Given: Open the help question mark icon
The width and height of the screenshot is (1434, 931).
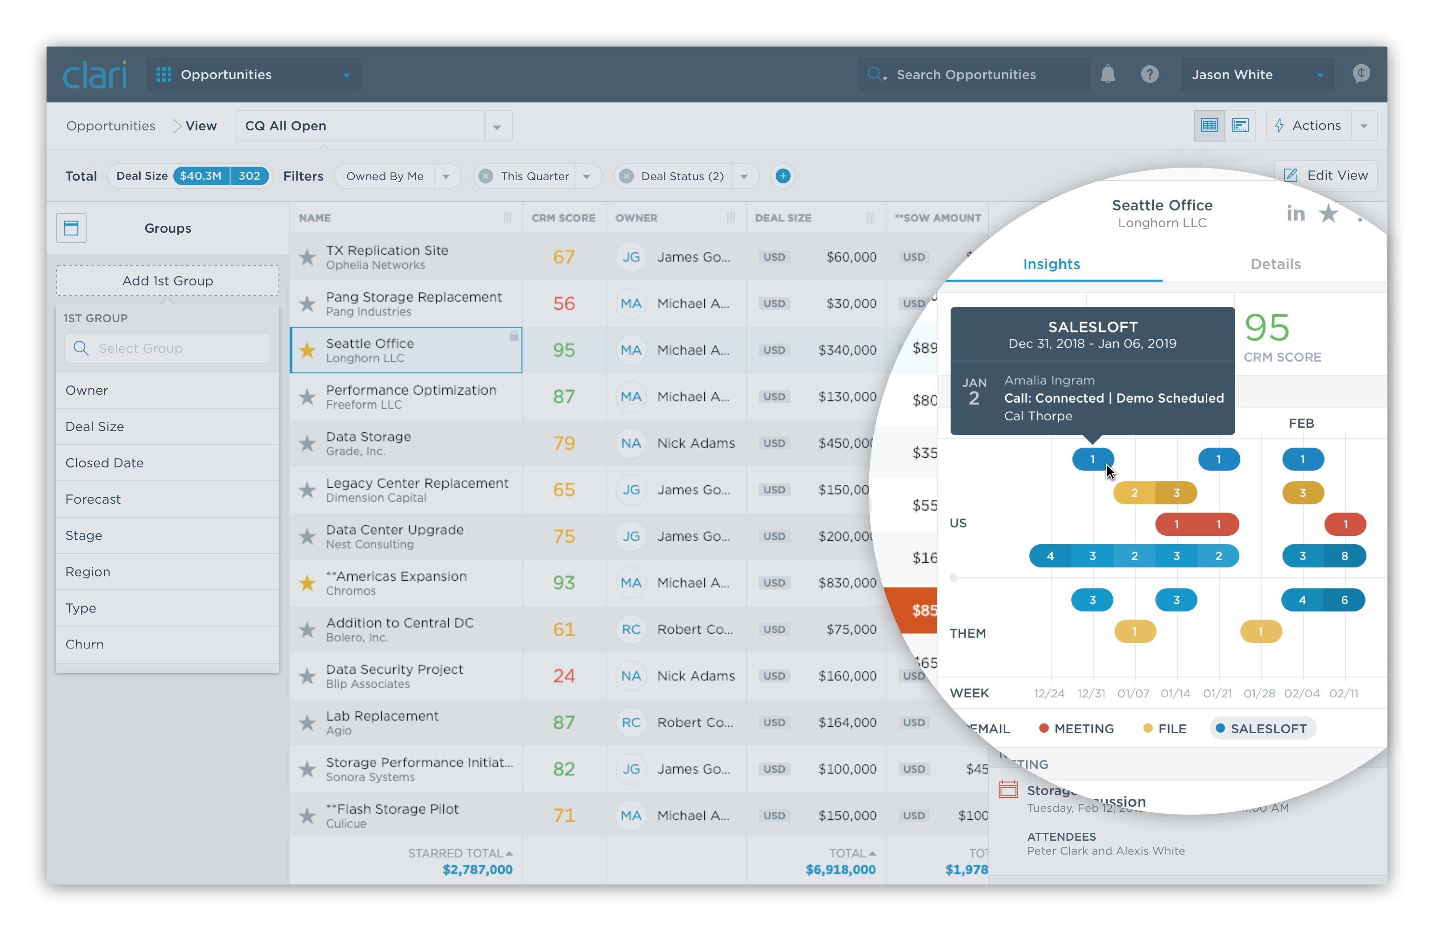Looking at the screenshot, I should point(1149,75).
